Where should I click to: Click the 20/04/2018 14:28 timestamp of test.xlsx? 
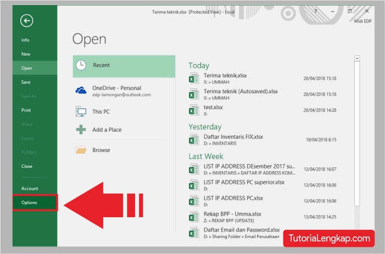tap(320, 110)
